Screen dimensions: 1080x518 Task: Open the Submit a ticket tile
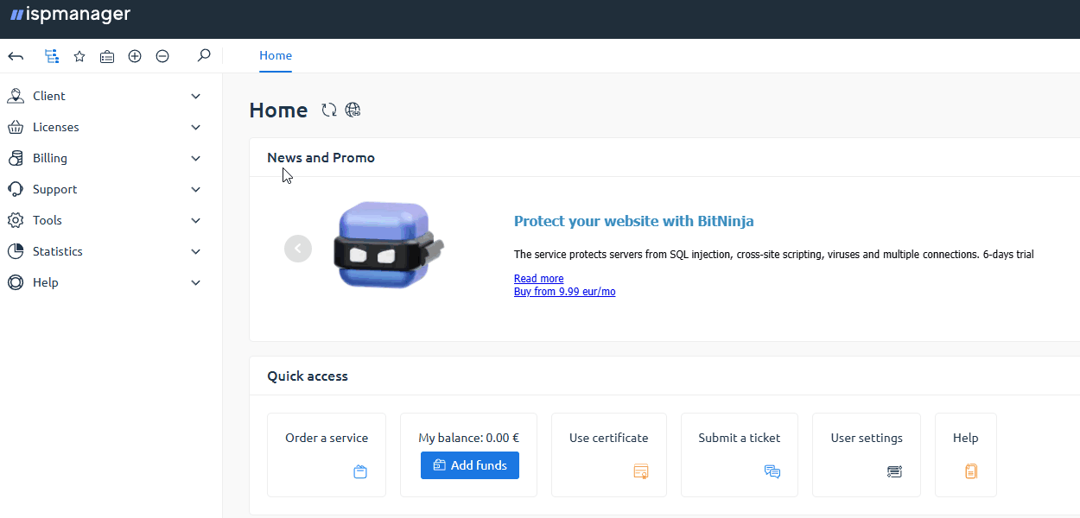point(739,454)
